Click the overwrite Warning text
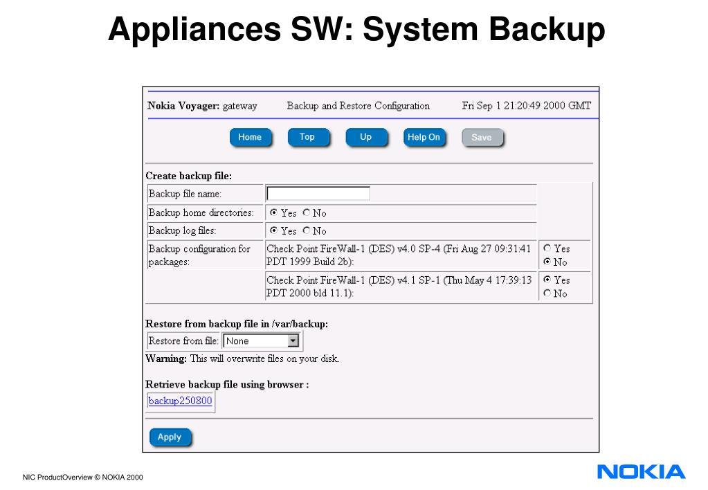 point(242,359)
